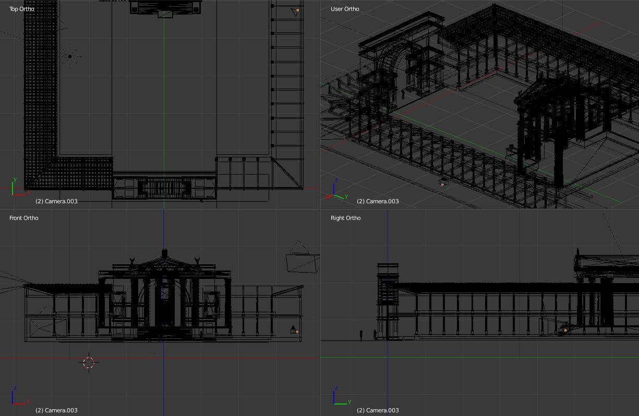Click the 'Right Ortho' view label
Image resolution: width=639 pixels, height=416 pixels.
click(345, 218)
